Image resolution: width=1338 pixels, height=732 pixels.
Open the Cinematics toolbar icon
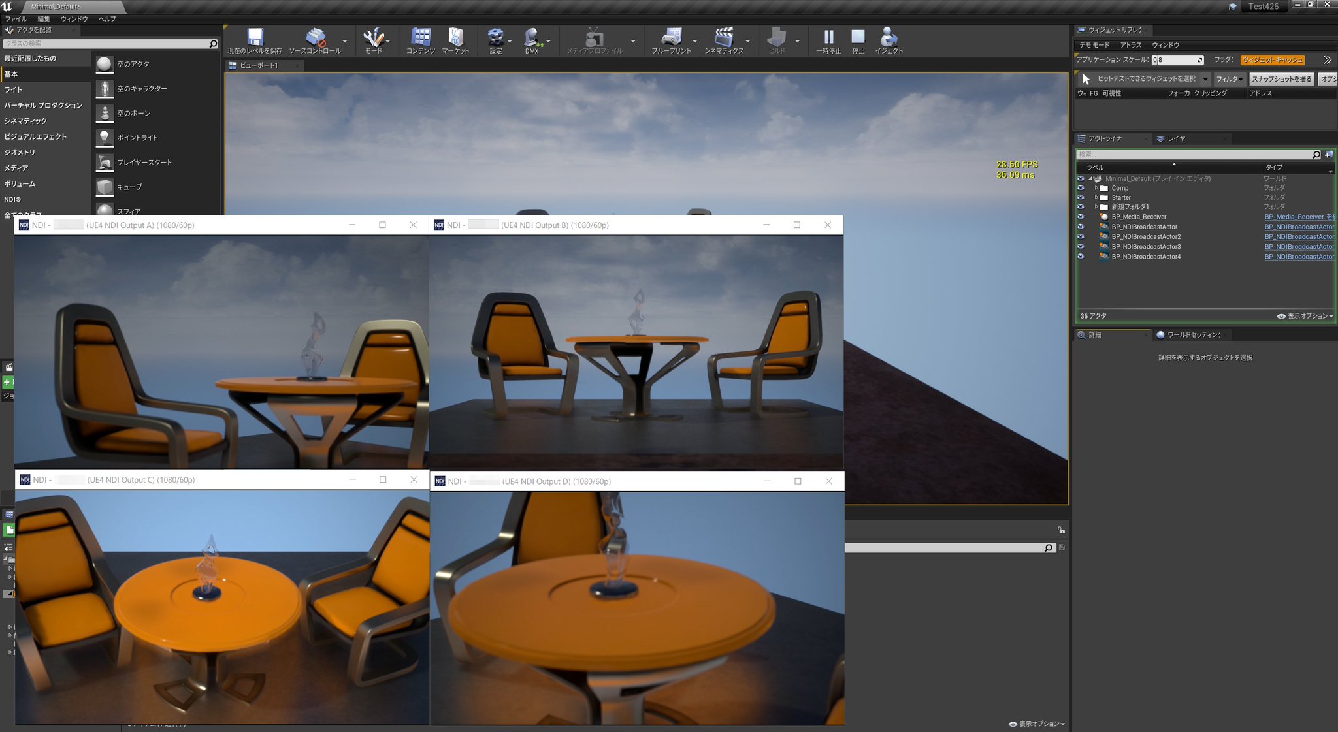pos(723,37)
